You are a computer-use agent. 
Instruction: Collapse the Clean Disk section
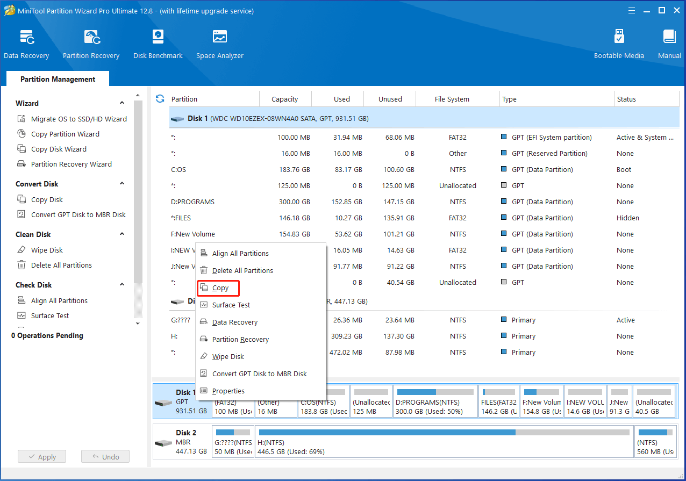tap(122, 234)
